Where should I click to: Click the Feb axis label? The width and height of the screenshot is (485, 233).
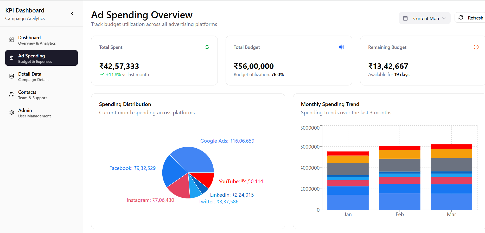point(400,214)
